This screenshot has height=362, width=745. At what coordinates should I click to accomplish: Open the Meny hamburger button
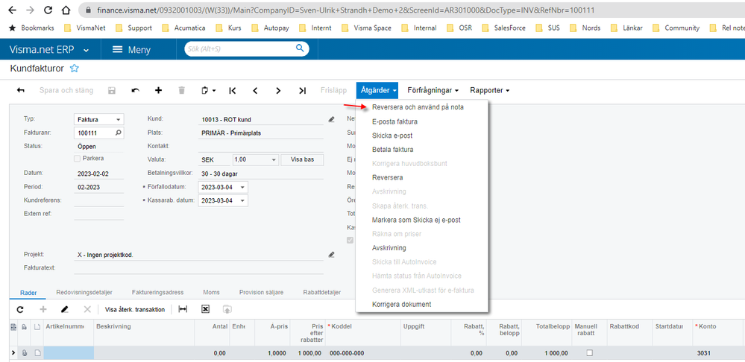pos(131,49)
